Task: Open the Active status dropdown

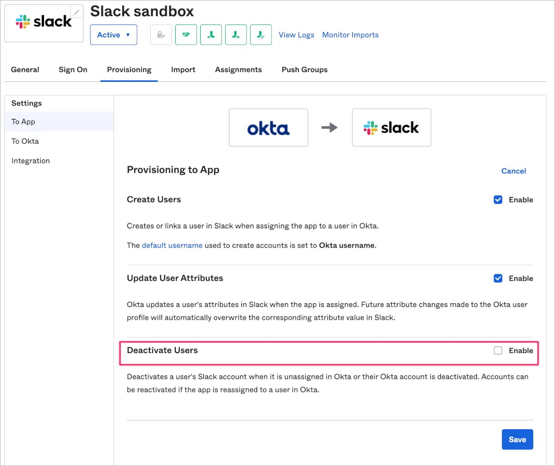Action: 114,35
